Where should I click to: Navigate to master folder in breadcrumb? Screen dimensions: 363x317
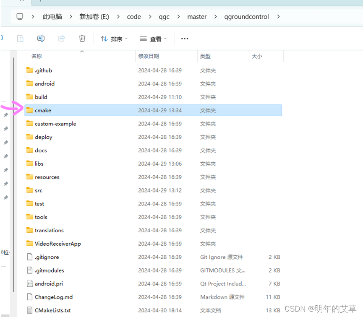coord(197,17)
